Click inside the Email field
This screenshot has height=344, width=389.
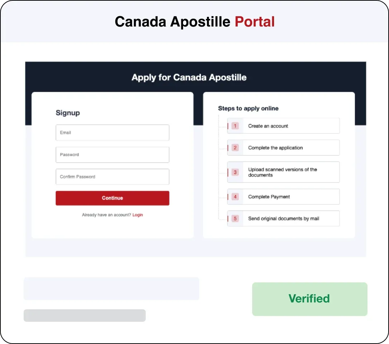[112, 133]
